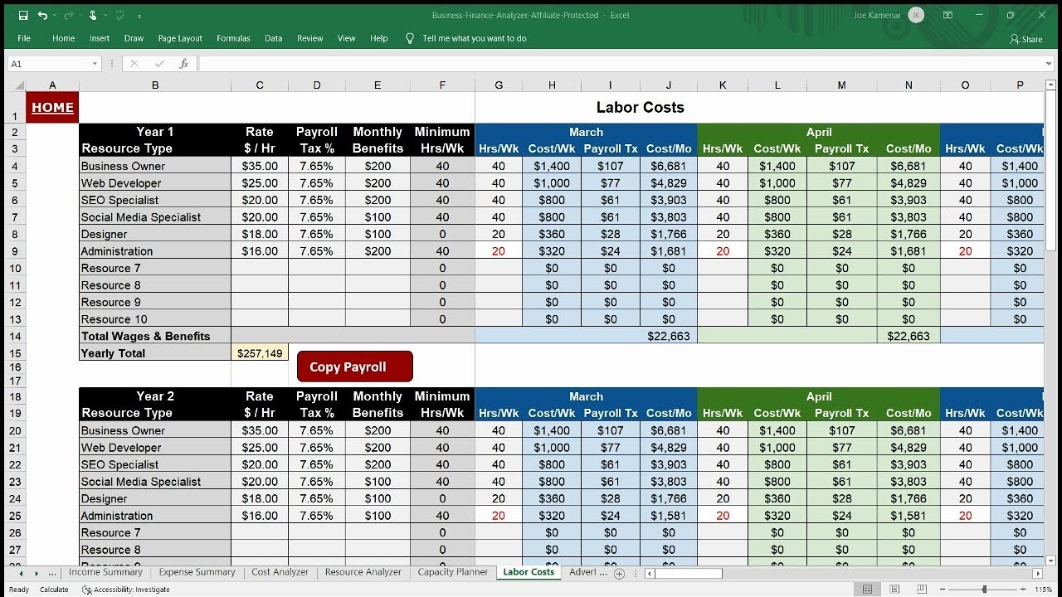Image resolution: width=1062 pixels, height=597 pixels.
Task: Click the Cancel X icon in formula bar
Action: (135, 64)
